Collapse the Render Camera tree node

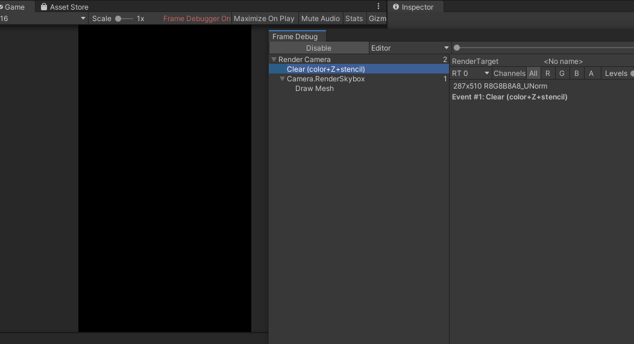(x=274, y=60)
